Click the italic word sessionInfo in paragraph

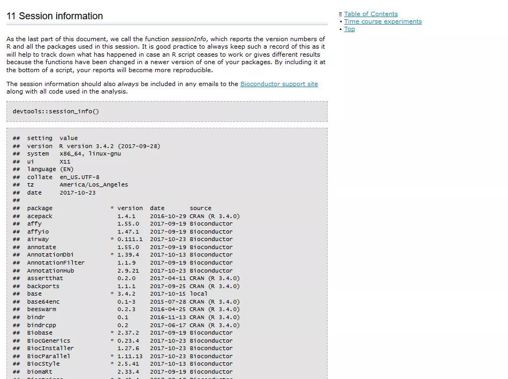point(188,39)
